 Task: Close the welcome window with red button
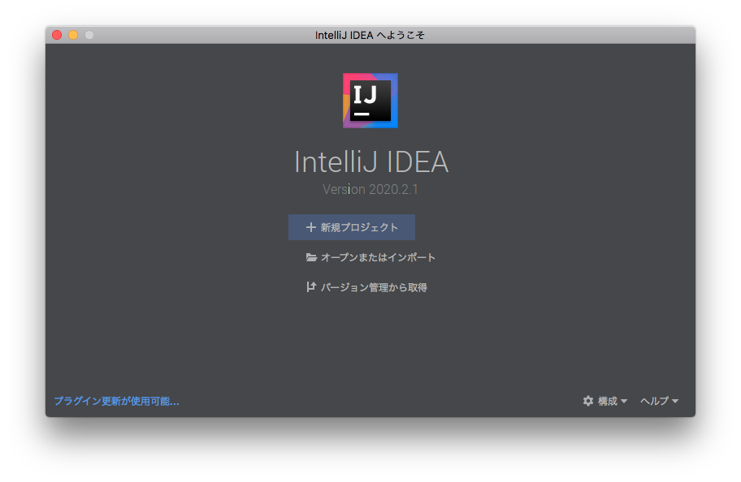click(57, 35)
